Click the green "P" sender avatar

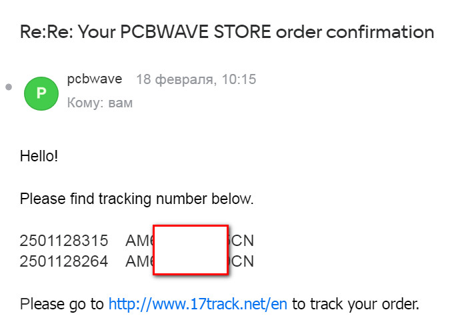(x=41, y=94)
